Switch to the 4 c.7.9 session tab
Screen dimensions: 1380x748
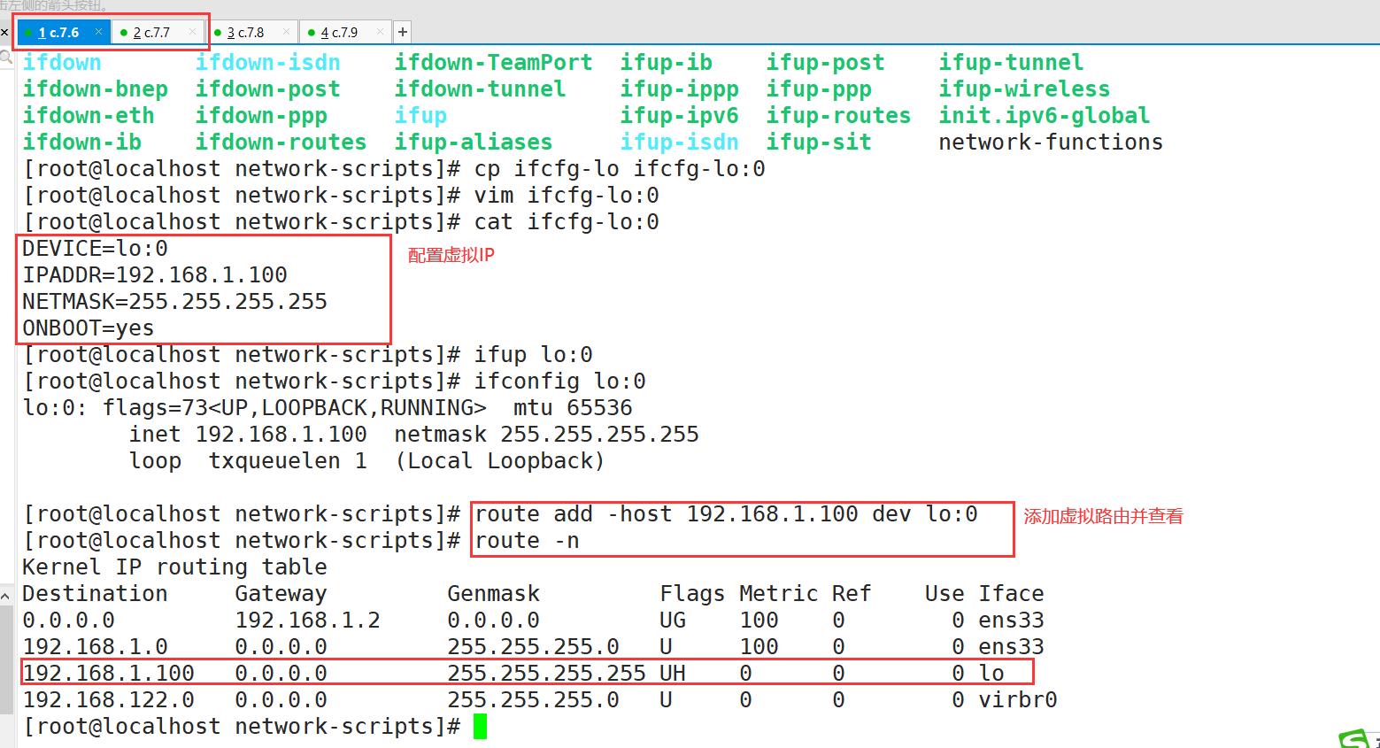(339, 33)
